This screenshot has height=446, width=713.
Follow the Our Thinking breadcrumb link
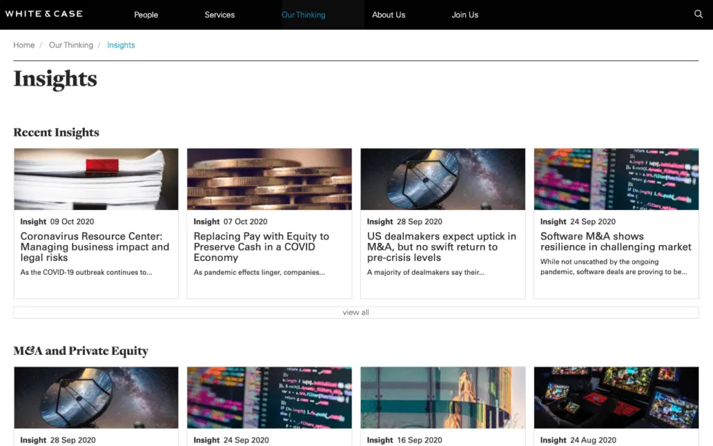point(71,45)
